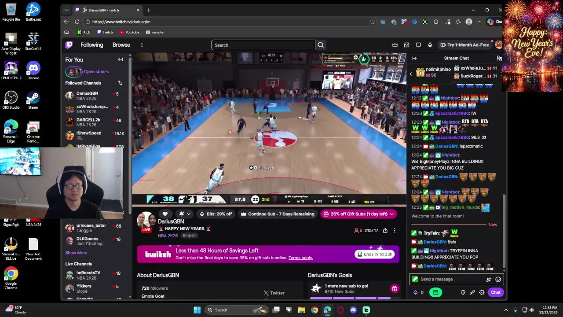
Task: Open the chat celebration party popper icon
Action: click(x=489, y=279)
